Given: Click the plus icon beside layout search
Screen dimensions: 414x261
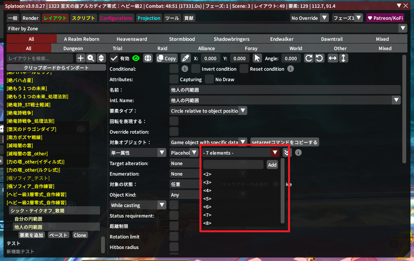Looking at the screenshot, I should click(x=80, y=58).
